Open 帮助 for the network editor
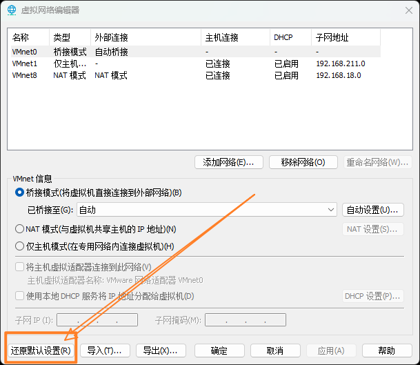420x365 pixels. [387, 351]
